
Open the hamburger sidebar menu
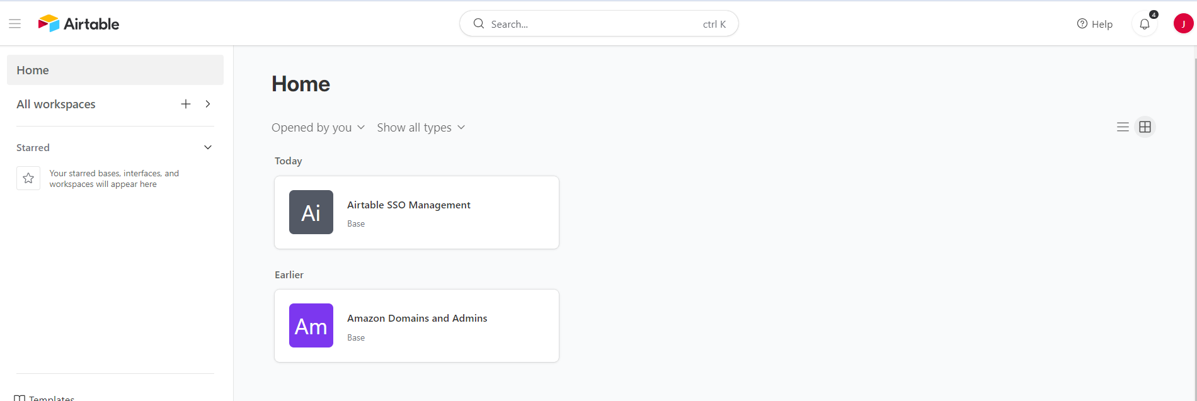tap(15, 24)
